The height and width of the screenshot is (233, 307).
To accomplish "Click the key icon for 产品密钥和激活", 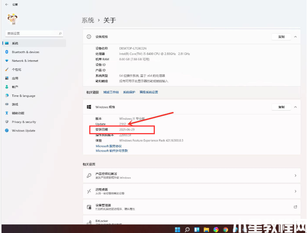I will tap(89, 175).
